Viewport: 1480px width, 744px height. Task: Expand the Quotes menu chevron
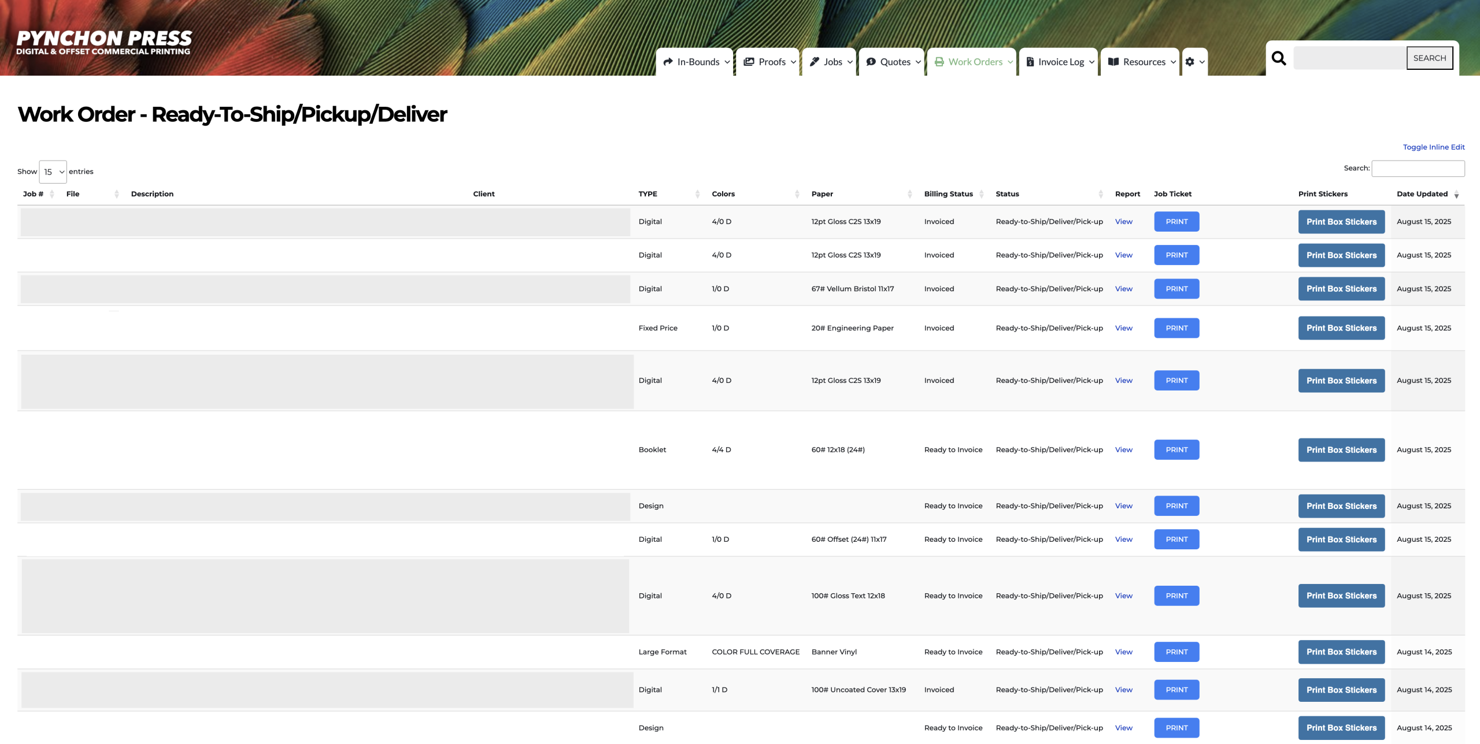point(918,62)
